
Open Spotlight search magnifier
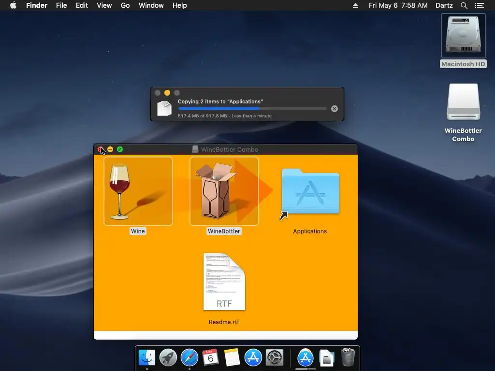tap(464, 5)
